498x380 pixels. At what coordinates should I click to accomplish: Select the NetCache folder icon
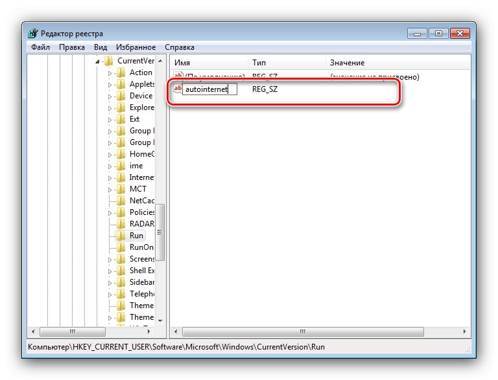[121, 201]
